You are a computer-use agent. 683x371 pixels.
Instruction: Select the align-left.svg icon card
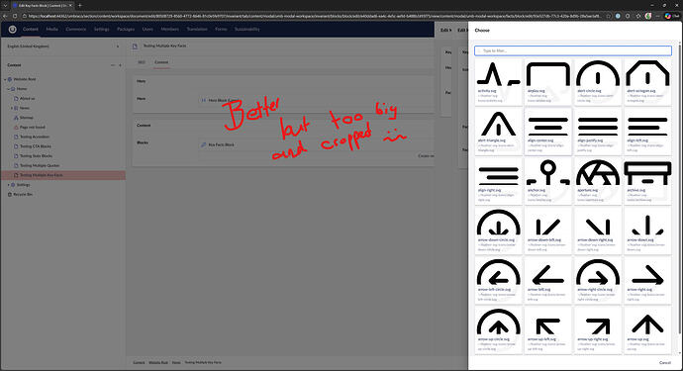click(x=647, y=132)
